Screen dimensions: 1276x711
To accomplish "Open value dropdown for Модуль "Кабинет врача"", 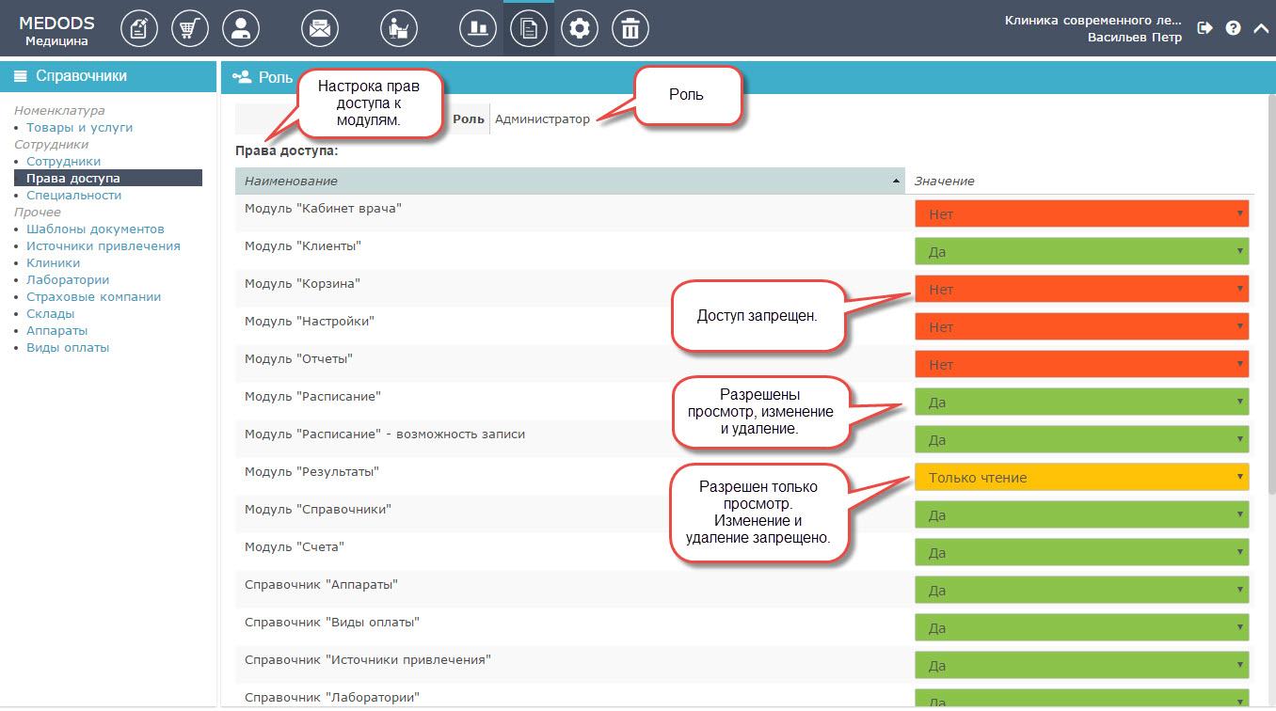I will (x=1080, y=213).
